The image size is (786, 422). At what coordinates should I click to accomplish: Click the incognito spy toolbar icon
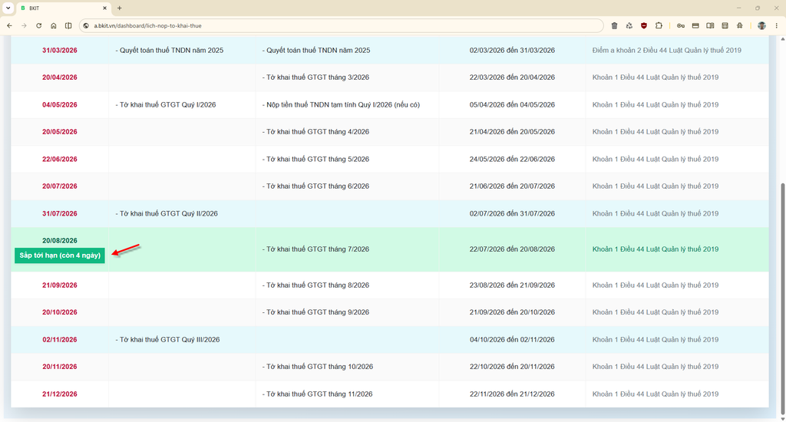click(739, 25)
